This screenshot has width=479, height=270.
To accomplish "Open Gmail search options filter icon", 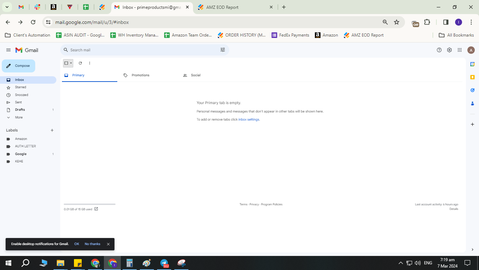I will click(223, 50).
